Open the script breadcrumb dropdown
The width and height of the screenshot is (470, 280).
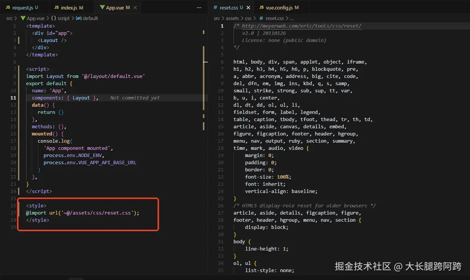(x=63, y=18)
